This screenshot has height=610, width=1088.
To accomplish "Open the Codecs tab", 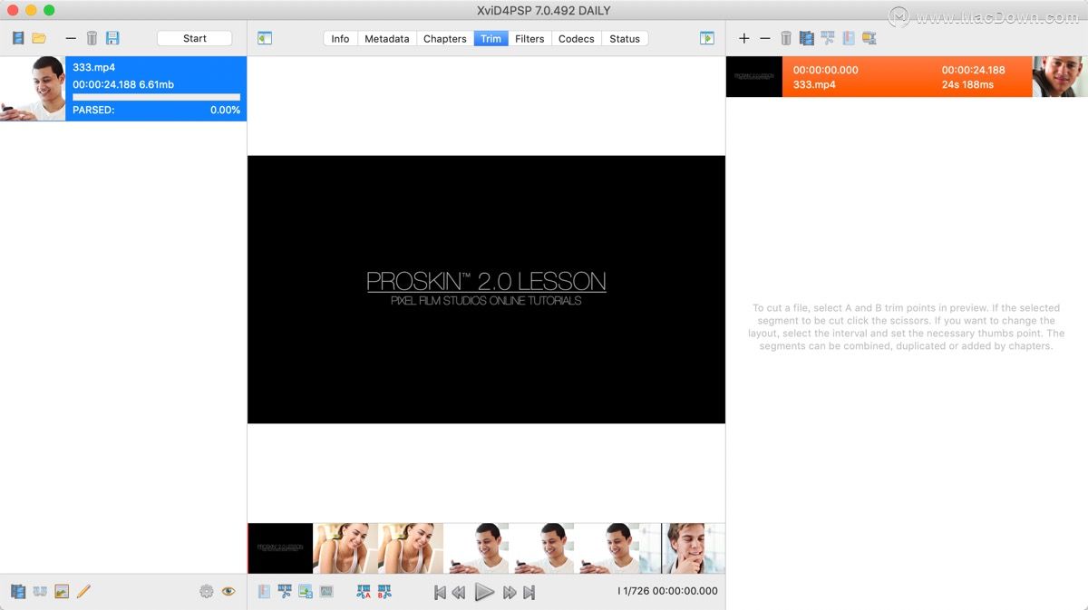I will pos(576,38).
